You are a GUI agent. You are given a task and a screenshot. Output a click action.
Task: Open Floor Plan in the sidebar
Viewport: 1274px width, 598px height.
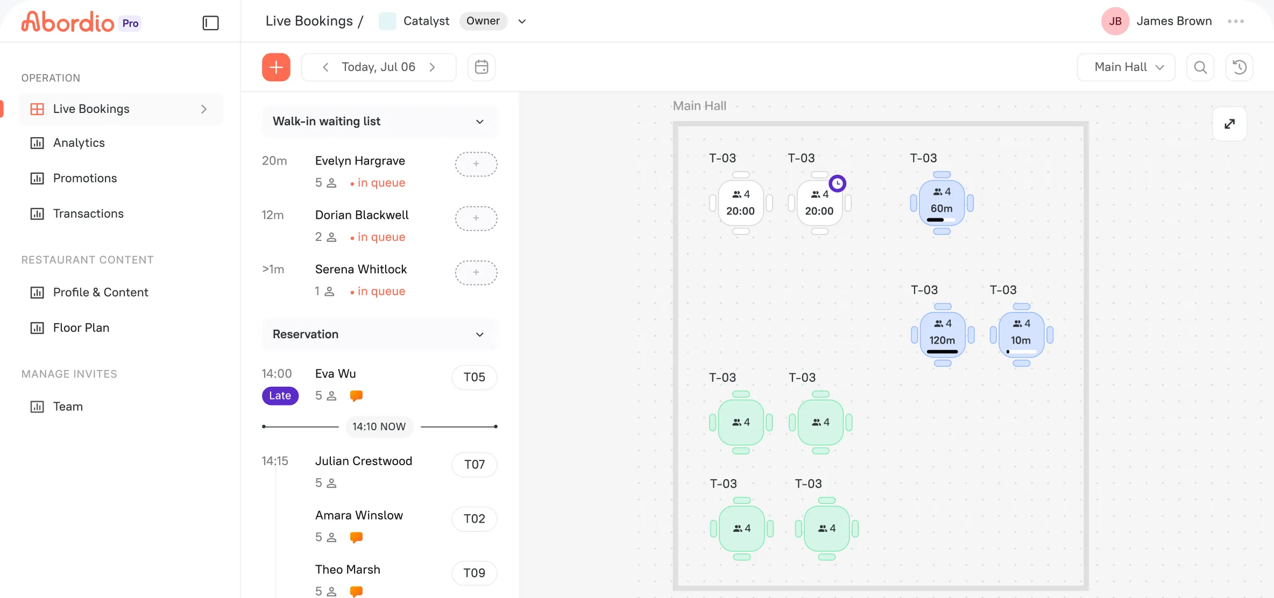pos(121,328)
